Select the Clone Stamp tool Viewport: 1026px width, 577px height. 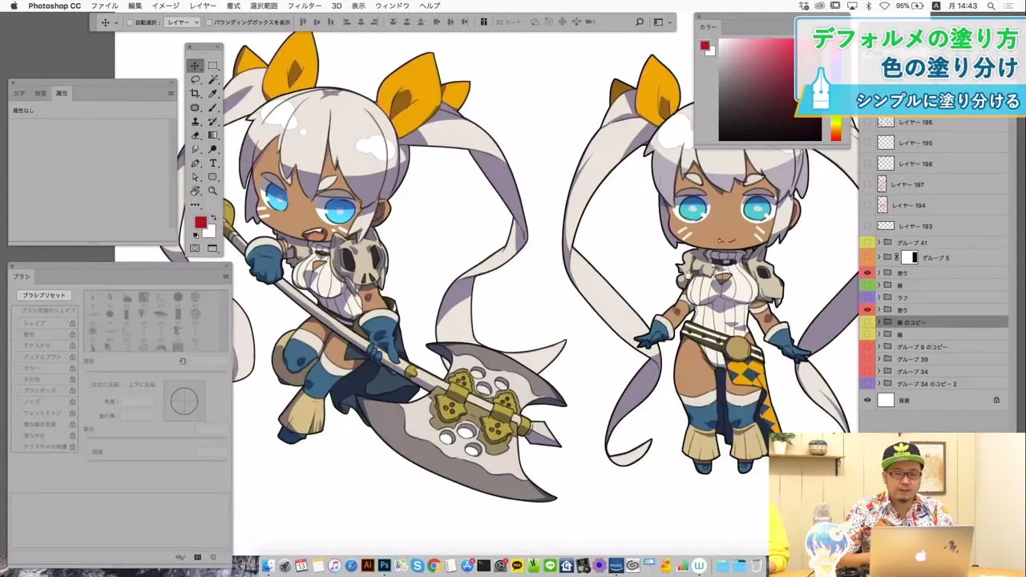click(195, 119)
